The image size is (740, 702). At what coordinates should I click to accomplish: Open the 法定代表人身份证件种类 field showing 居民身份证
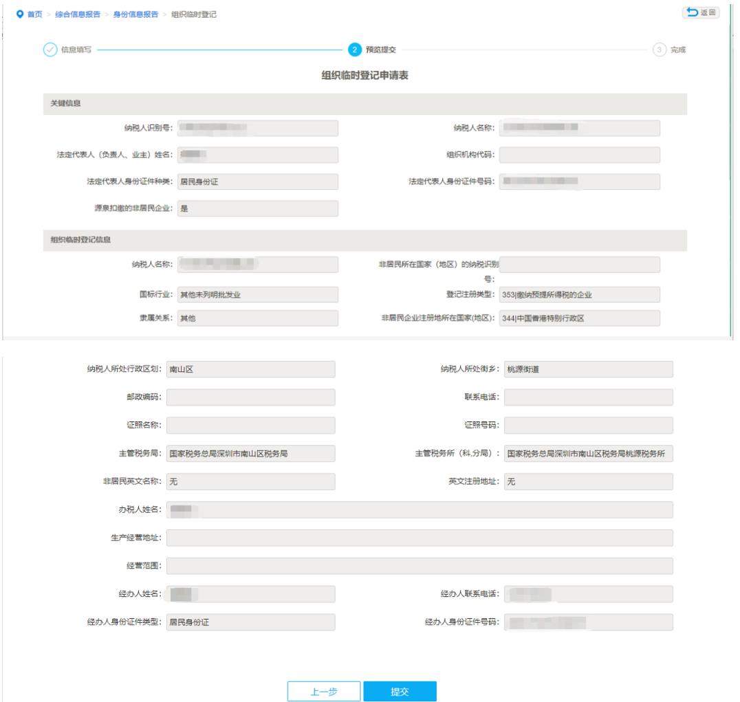(257, 182)
